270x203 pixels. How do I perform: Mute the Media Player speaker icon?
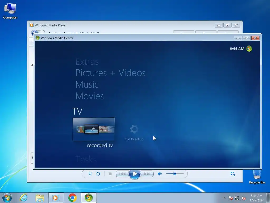click(x=160, y=174)
